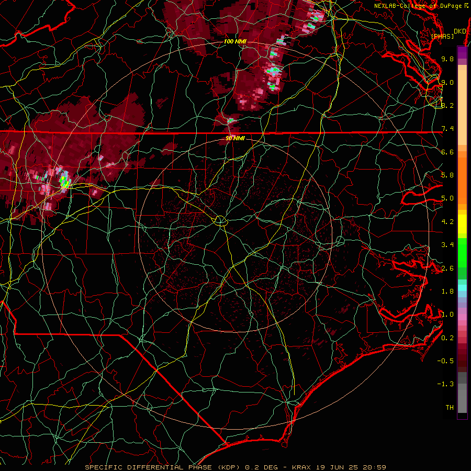
Task: Click the SPECIFIC DIFFERENTIAL PHASE (KDP) caption text
Action: [162, 467]
